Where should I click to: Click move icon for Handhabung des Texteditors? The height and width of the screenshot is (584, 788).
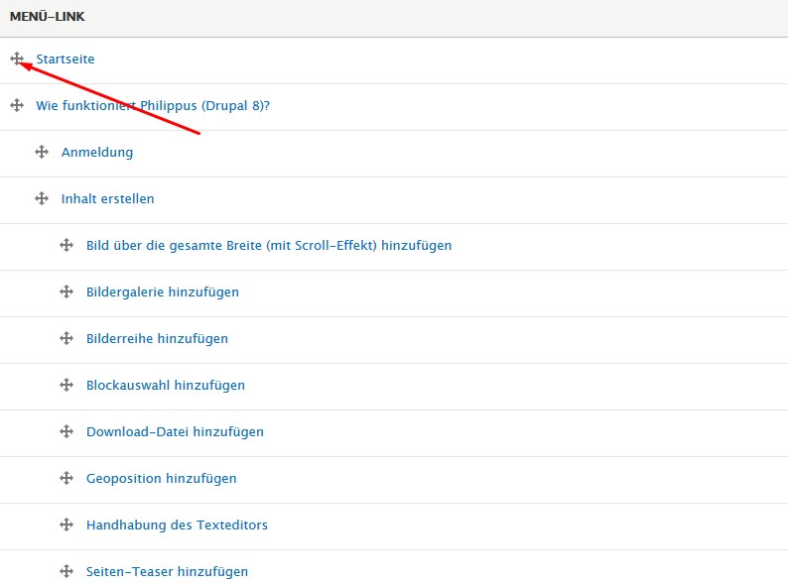click(66, 525)
